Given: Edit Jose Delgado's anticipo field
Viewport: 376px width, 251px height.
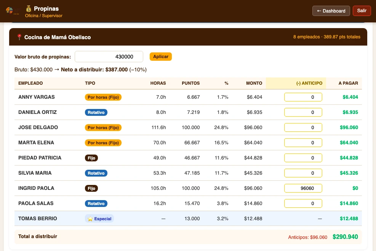Looking at the screenshot, I should [x=303, y=128].
